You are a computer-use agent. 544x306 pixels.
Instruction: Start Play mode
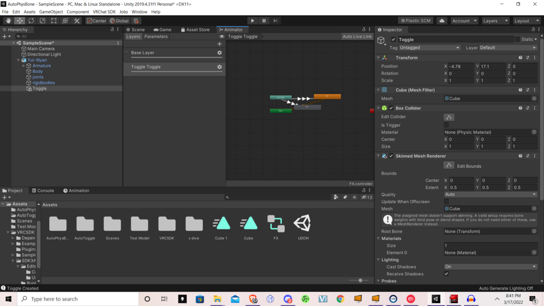pyautogui.click(x=252, y=21)
